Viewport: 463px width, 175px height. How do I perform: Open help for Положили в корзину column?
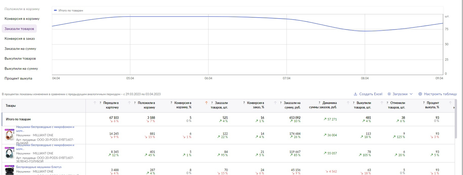[x=135, y=103]
